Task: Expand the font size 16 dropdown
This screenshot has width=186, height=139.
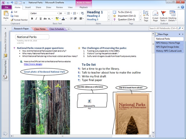Action: tap(65, 13)
